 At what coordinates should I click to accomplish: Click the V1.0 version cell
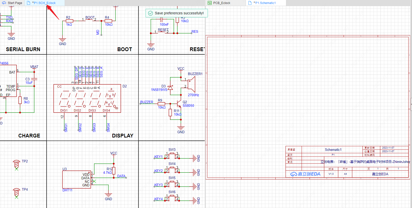click(331, 174)
